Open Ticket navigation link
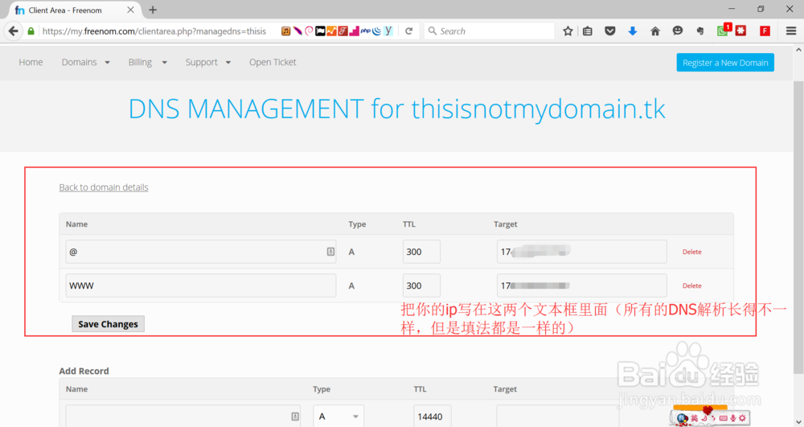The image size is (804, 427). [273, 62]
